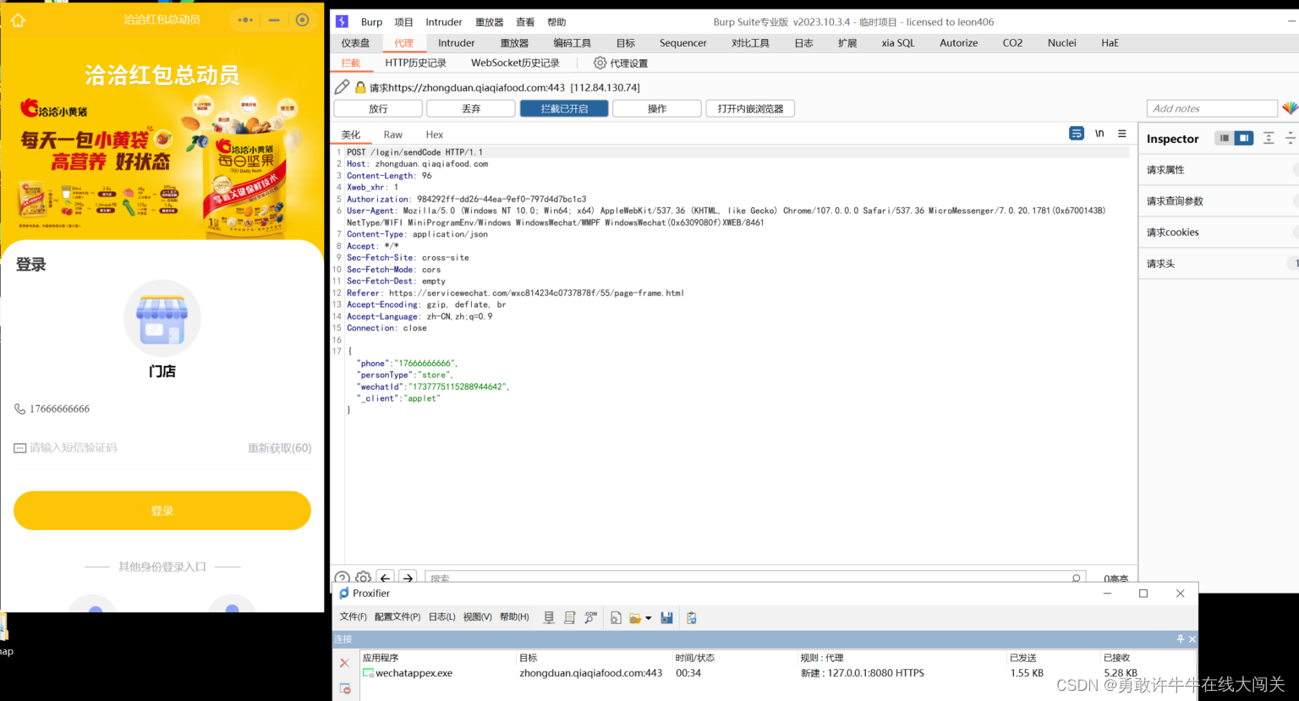
Task: Click the magnifier icon in the search field
Action: (x=1076, y=578)
